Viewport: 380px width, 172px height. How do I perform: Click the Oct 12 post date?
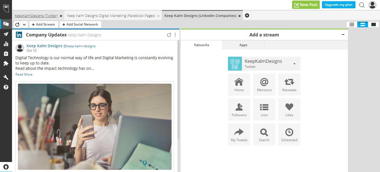pyautogui.click(x=32, y=51)
